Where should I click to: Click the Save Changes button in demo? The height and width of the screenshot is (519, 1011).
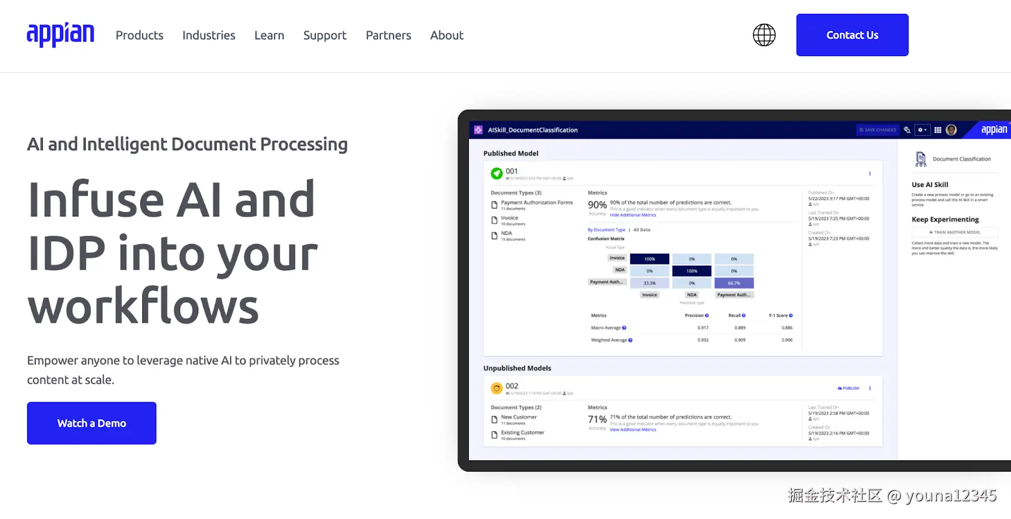878,129
